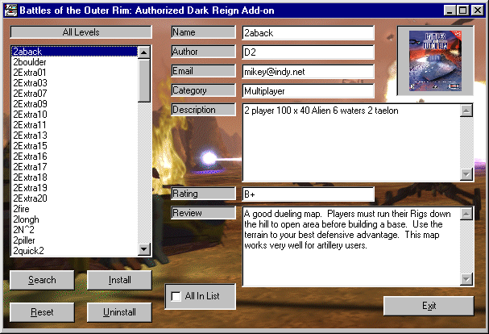This screenshot has height=334, width=489.
Task: Click the Category field showing Multiplayer
Action: click(x=308, y=91)
